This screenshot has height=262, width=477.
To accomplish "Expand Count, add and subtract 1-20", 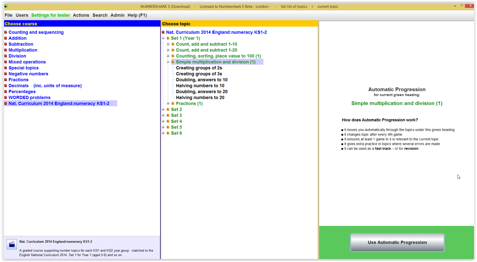I will coord(168,50).
